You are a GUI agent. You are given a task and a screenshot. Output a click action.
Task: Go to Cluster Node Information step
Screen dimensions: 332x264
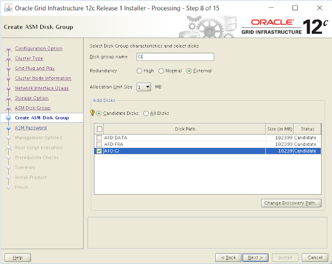point(43,78)
